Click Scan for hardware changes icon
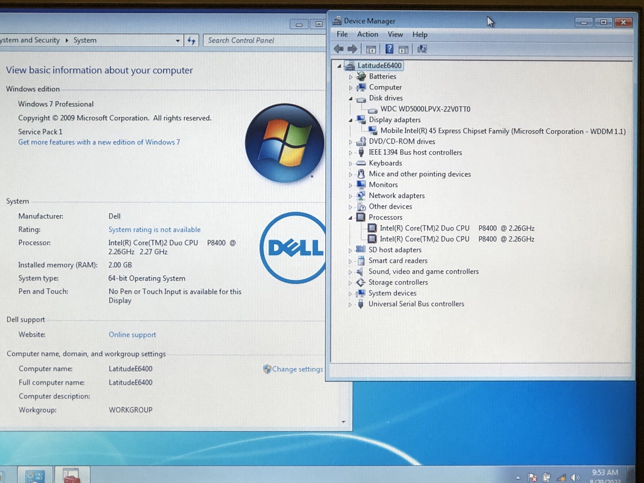This screenshot has width=644, height=483. point(422,49)
